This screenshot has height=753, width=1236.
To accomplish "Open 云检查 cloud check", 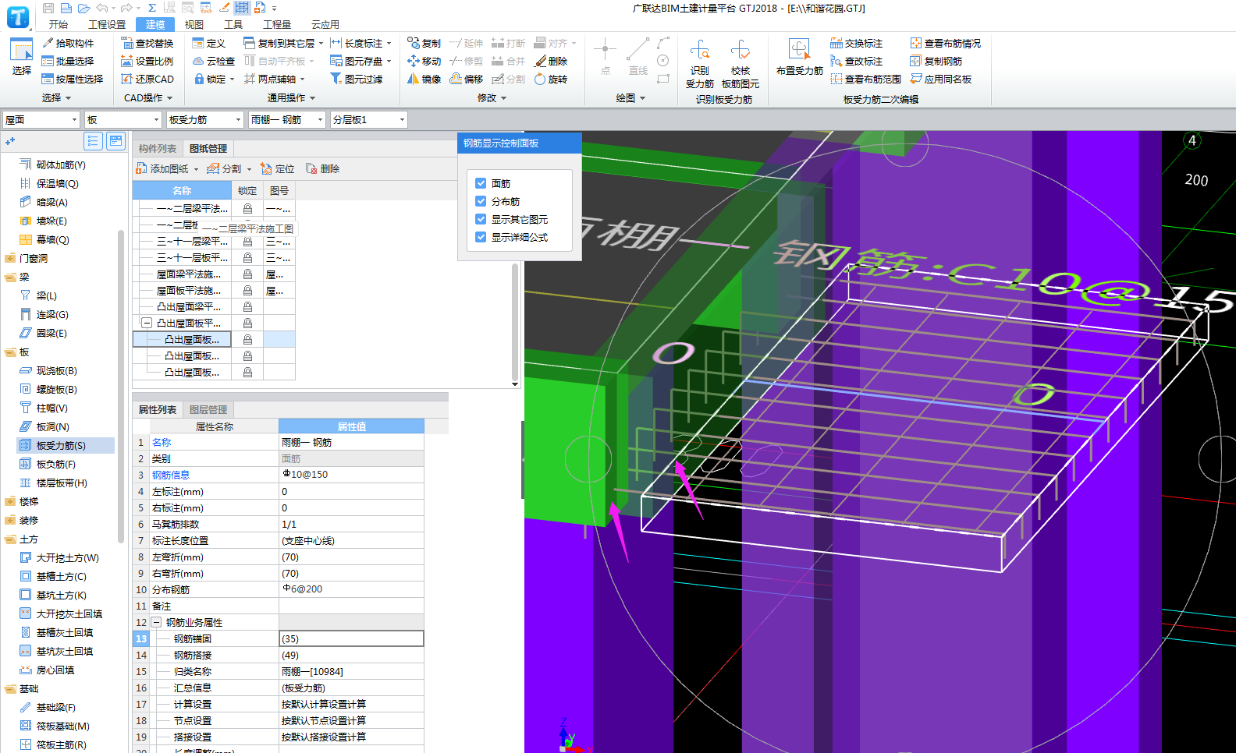I will pyautogui.click(x=214, y=62).
